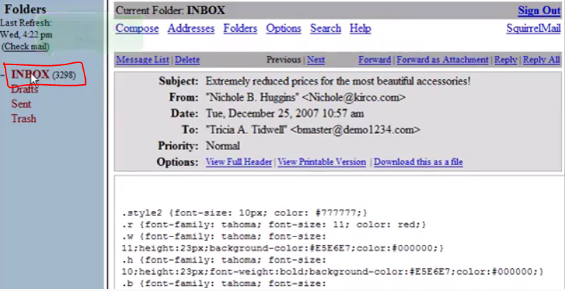Click Download this as a file
The width and height of the screenshot is (565, 291).
[418, 162]
